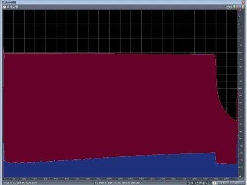Click the channel dropdown text field
The image size is (247, 185).
(200, 183)
